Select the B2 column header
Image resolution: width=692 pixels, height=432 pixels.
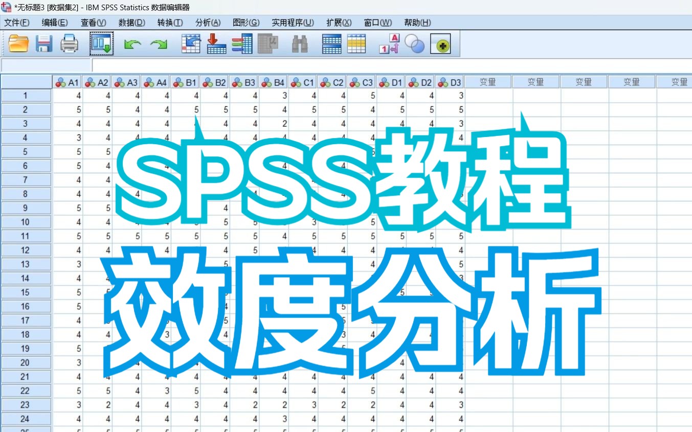pyautogui.click(x=215, y=82)
